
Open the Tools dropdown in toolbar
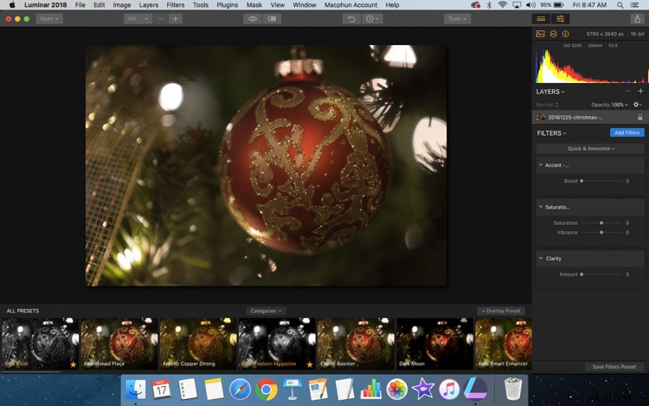[x=457, y=19]
